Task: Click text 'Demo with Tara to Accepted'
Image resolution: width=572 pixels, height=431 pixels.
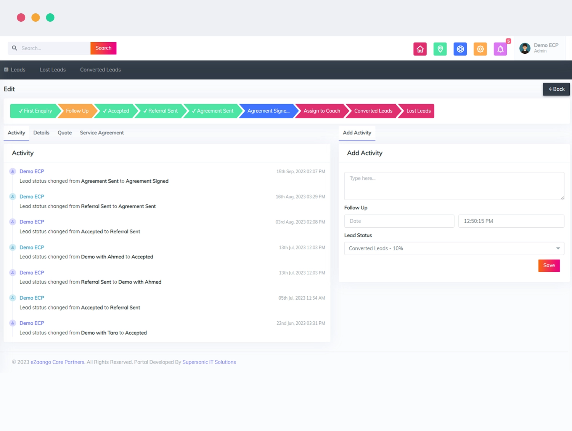Action: tap(114, 333)
